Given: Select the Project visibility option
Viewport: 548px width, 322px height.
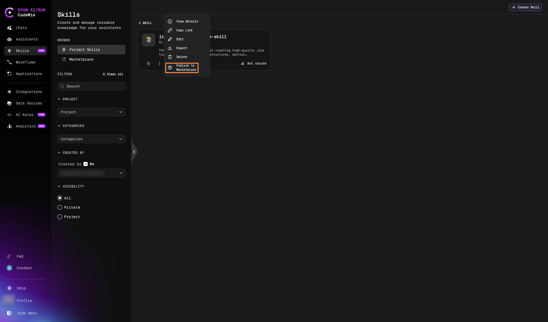Looking at the screenshot, I should 59,217.
